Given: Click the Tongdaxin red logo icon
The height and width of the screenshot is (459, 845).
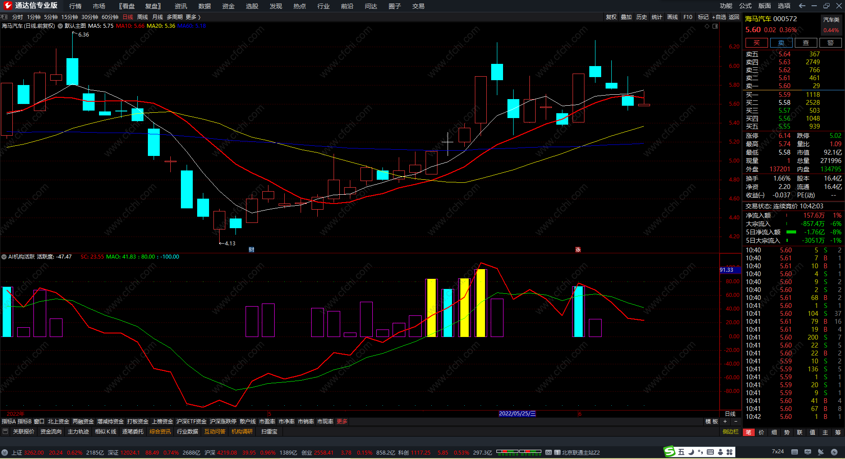Looking at the screenshot, I should 7,6.
